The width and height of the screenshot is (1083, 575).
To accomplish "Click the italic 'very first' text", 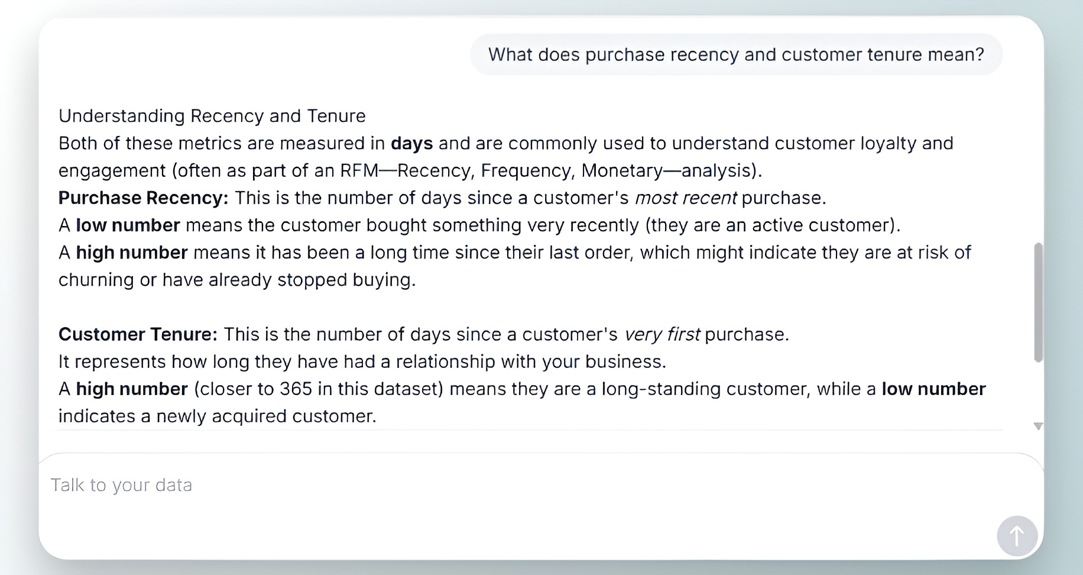I will click(662, 335).
